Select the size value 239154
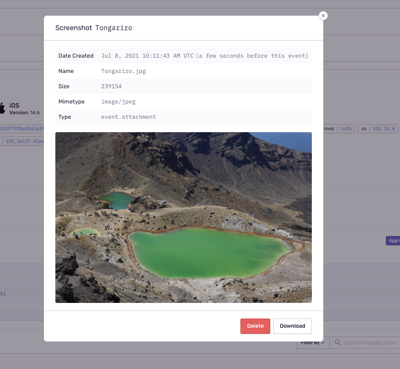Viewport: 400px width, 369px height. pos(111,86)
